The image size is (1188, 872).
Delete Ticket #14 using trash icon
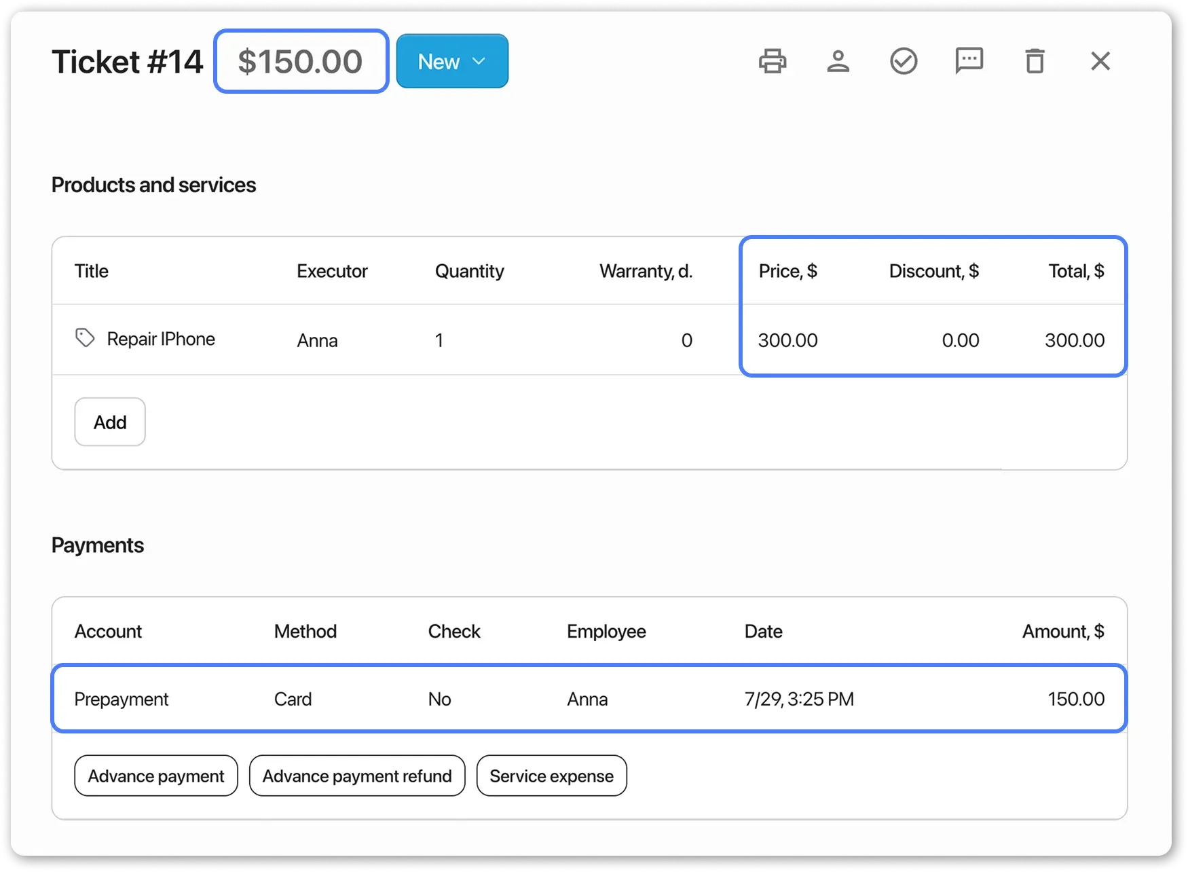tap(1034, 61)
